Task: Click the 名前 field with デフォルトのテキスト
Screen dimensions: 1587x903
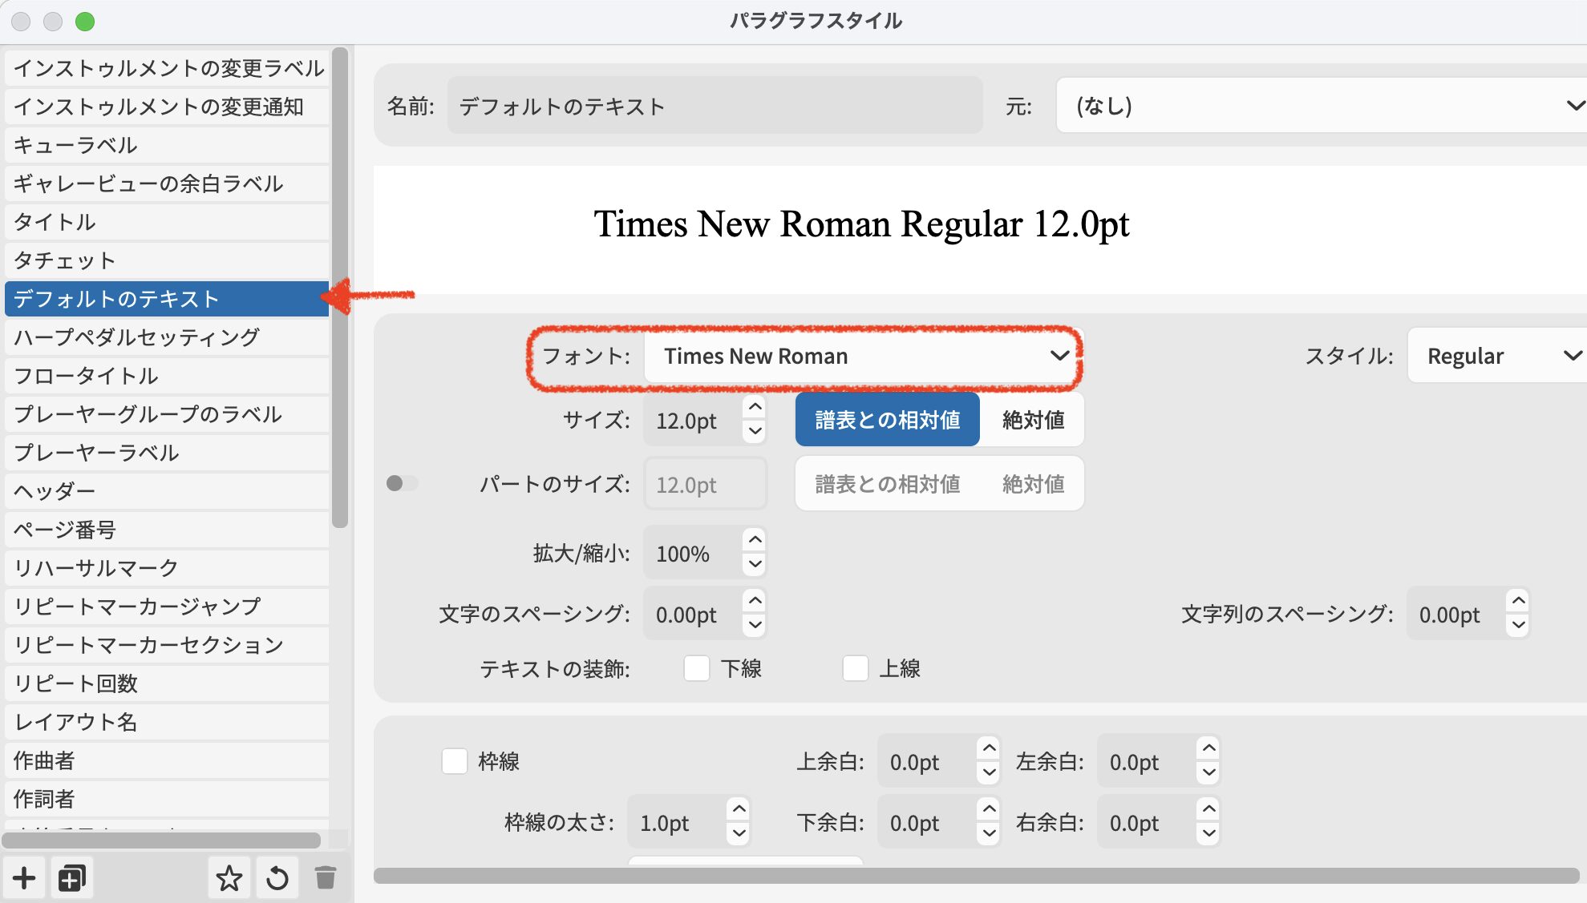Action: [714, 106]
